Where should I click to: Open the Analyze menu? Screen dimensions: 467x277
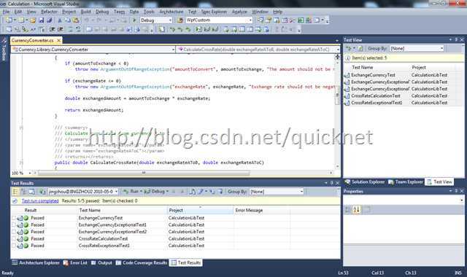point(239,12)
